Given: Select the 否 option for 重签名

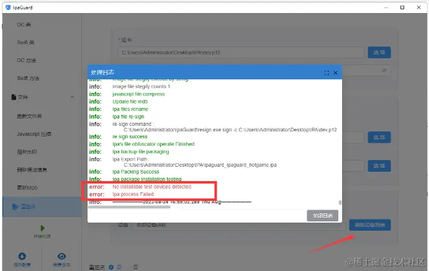Looking at the screenshot, I should coord(136,267).
